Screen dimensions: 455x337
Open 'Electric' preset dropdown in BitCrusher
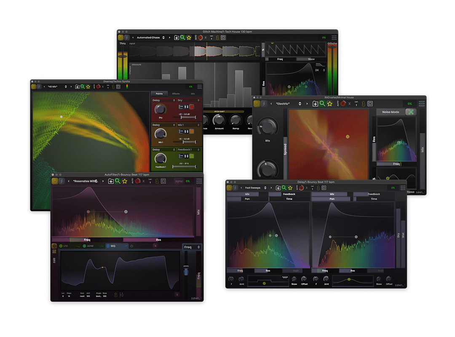point(289,104)
